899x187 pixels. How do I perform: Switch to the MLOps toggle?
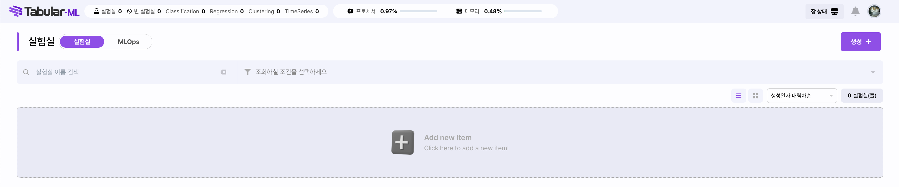tap(128, 41)
